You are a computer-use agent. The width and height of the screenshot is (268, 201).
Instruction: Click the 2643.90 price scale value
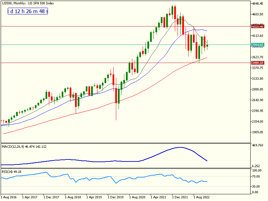(x=259, y=100)
